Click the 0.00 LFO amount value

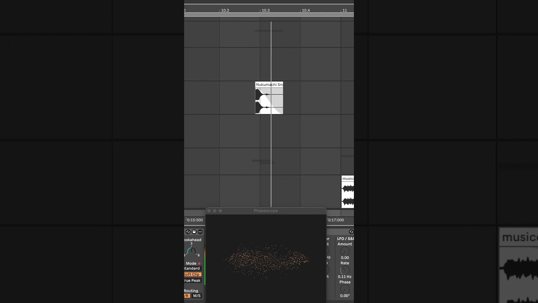345,258
